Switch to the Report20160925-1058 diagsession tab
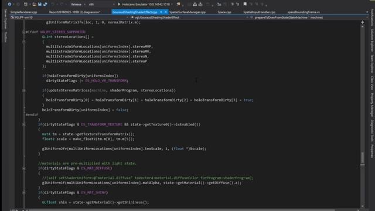The width and height of the screenshot is (375, 211). pos(74,12)
